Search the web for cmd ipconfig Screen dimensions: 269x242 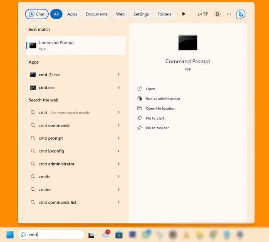click(76, 151)
